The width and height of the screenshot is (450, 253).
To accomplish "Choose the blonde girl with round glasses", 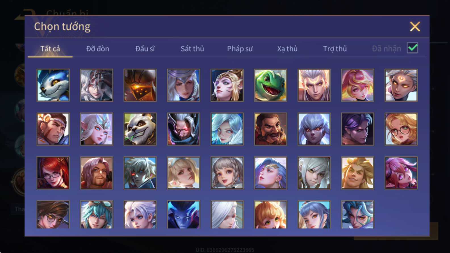I will [401, 129].
